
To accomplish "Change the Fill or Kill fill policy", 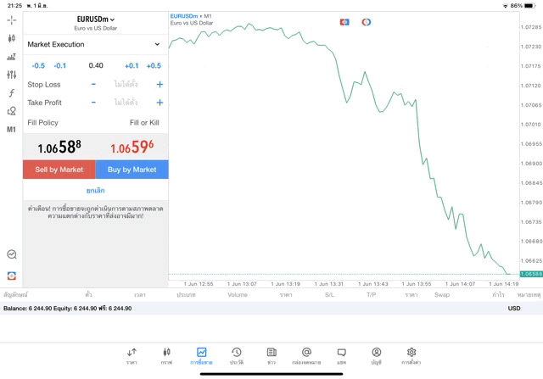I will pyautogui.click(x=144, y=123).
